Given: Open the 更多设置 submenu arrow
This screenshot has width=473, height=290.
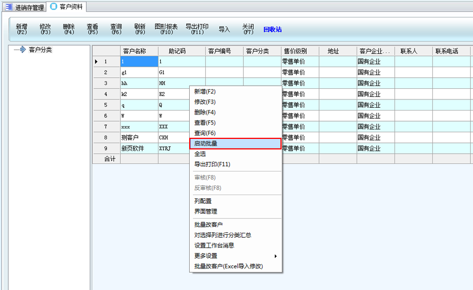Looking at the screenshot, I should [x=275, y=256].
